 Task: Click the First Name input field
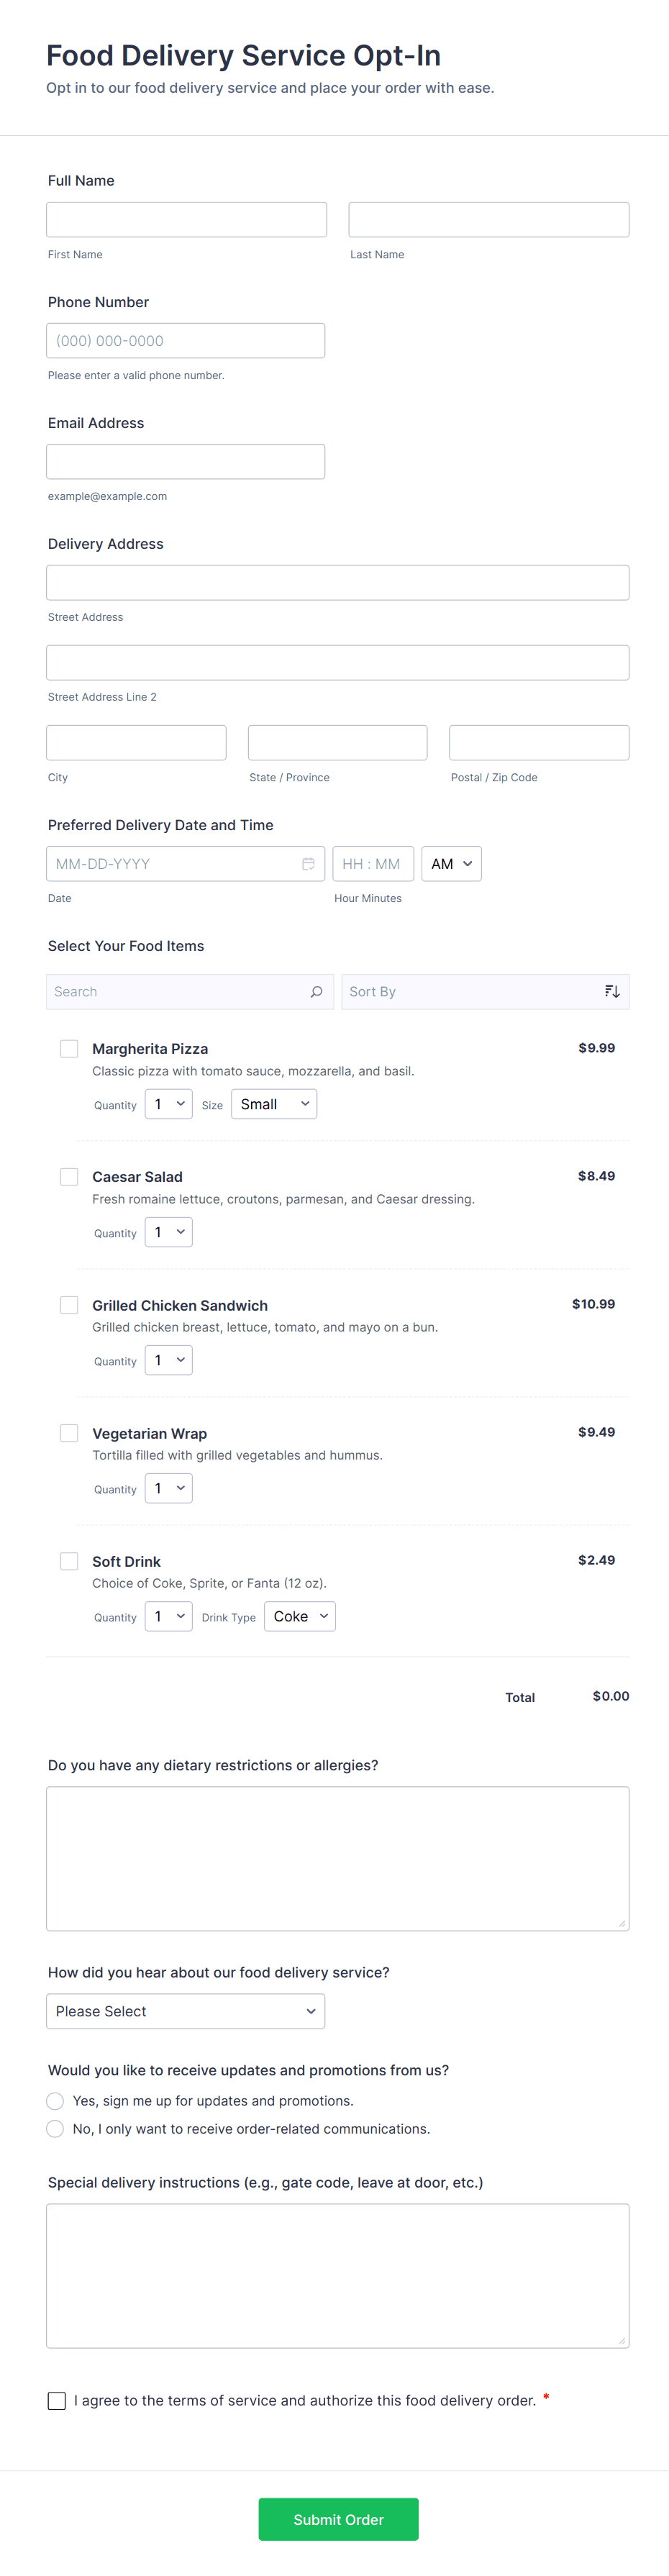pos(186,220)
